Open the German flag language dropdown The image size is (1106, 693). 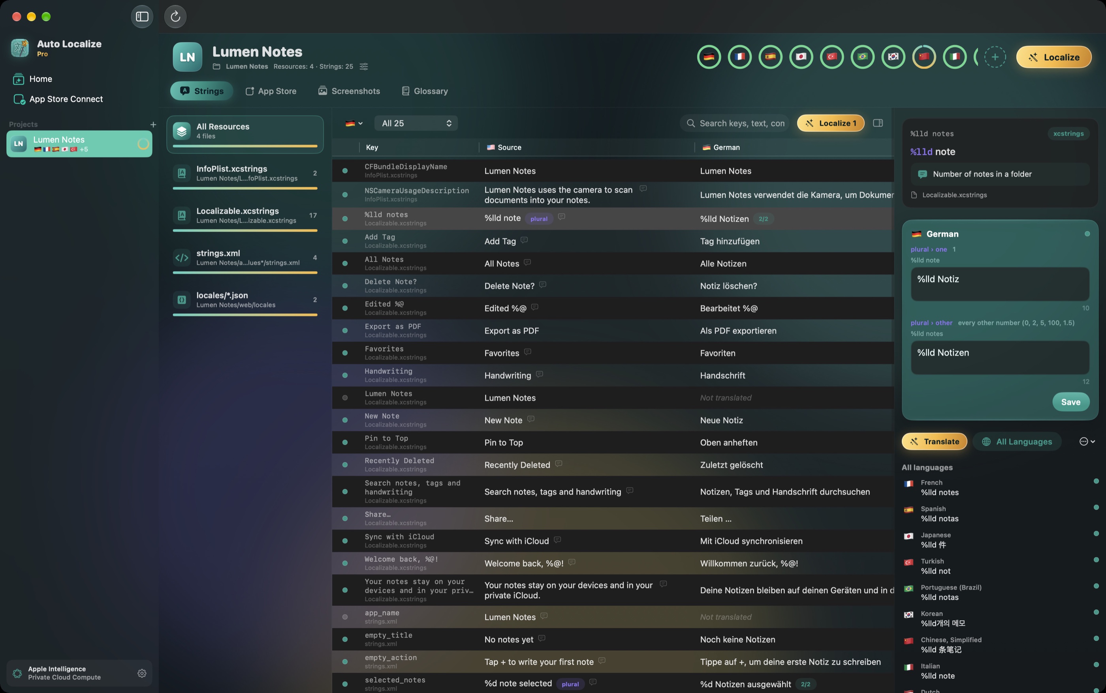pos(354,123)
